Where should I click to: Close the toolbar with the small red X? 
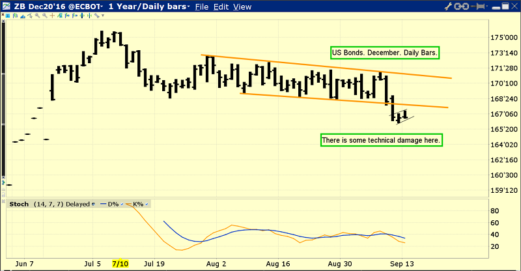(3, 14)
